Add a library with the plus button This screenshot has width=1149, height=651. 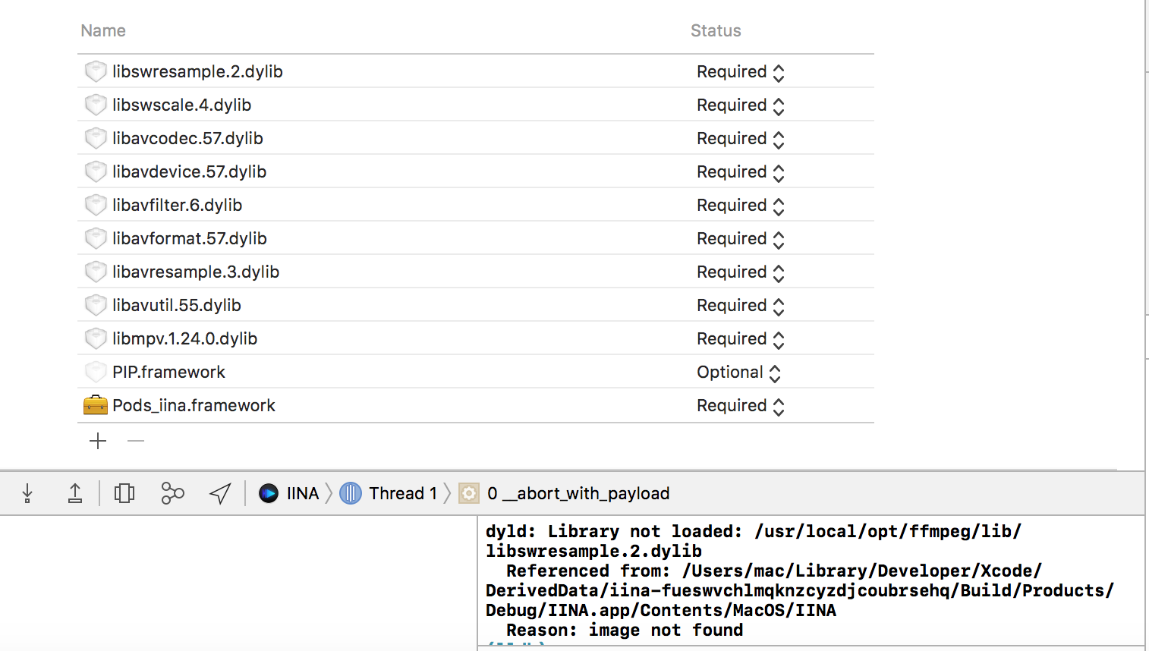coord(98,441)
